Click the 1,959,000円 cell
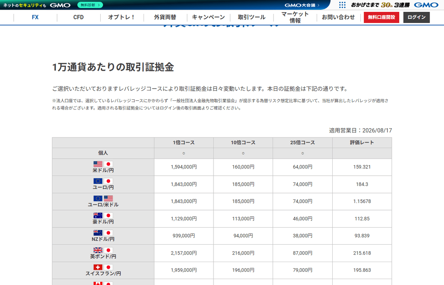Viewport: 444px width, 285px height. click(184, 270)
